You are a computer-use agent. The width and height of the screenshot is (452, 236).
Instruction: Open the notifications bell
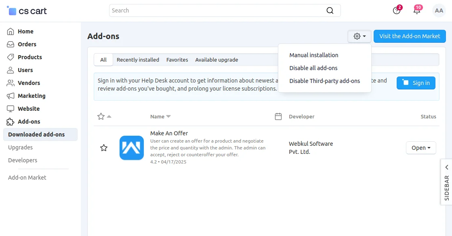click(417, 11)
